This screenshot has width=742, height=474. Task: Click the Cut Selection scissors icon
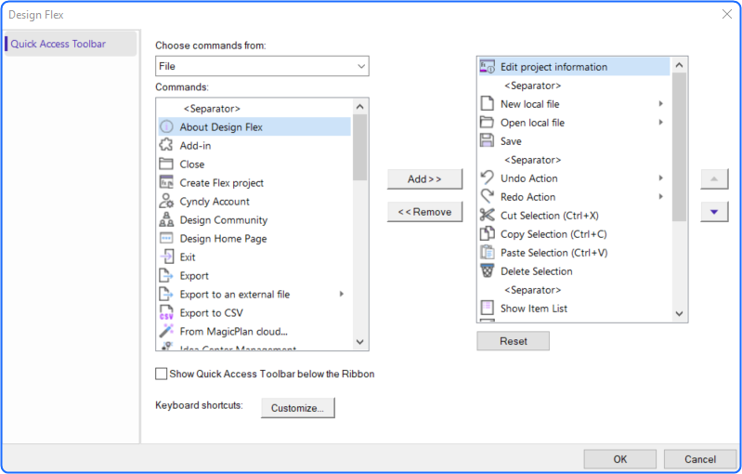488,215
